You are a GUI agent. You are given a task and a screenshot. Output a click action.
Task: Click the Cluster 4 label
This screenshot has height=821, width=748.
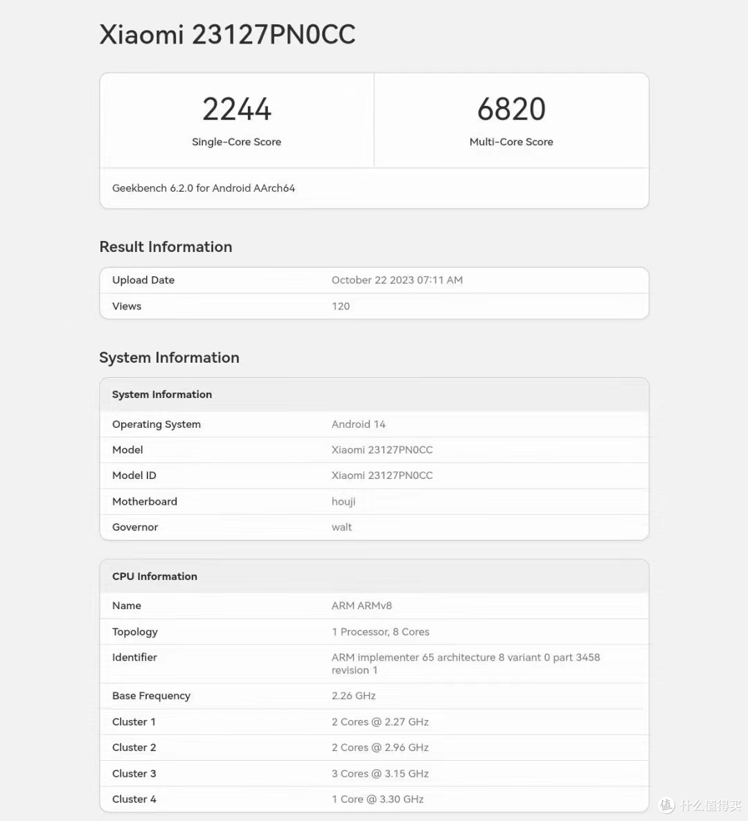click(x=134, y=800)
